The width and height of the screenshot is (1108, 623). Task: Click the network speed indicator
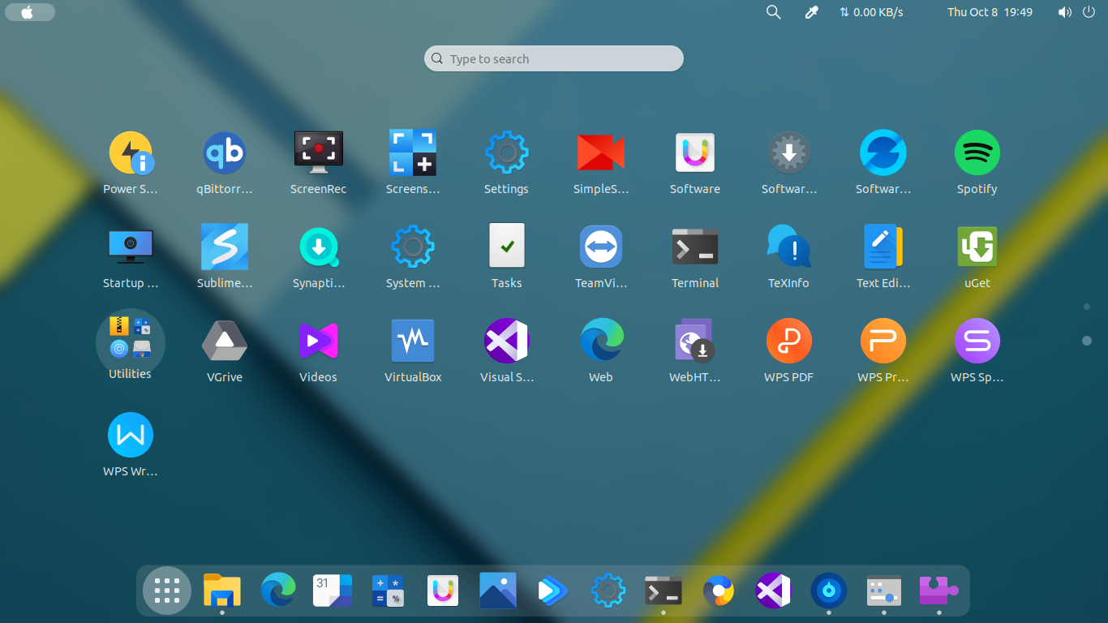871,12
